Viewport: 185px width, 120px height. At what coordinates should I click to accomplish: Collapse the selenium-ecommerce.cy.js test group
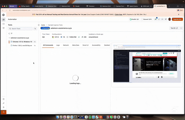pos(9,38)
